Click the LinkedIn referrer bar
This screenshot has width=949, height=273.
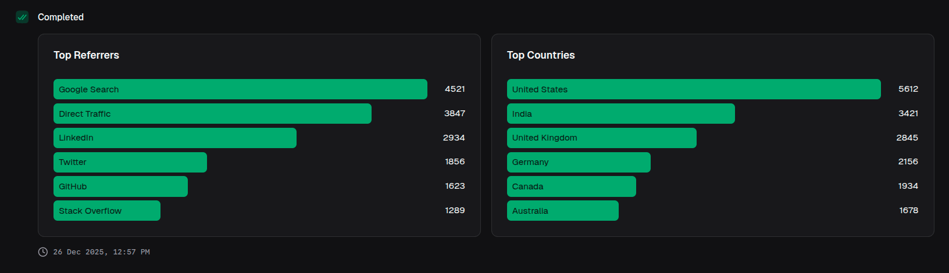pyautogui.click(x=174, y=138)
